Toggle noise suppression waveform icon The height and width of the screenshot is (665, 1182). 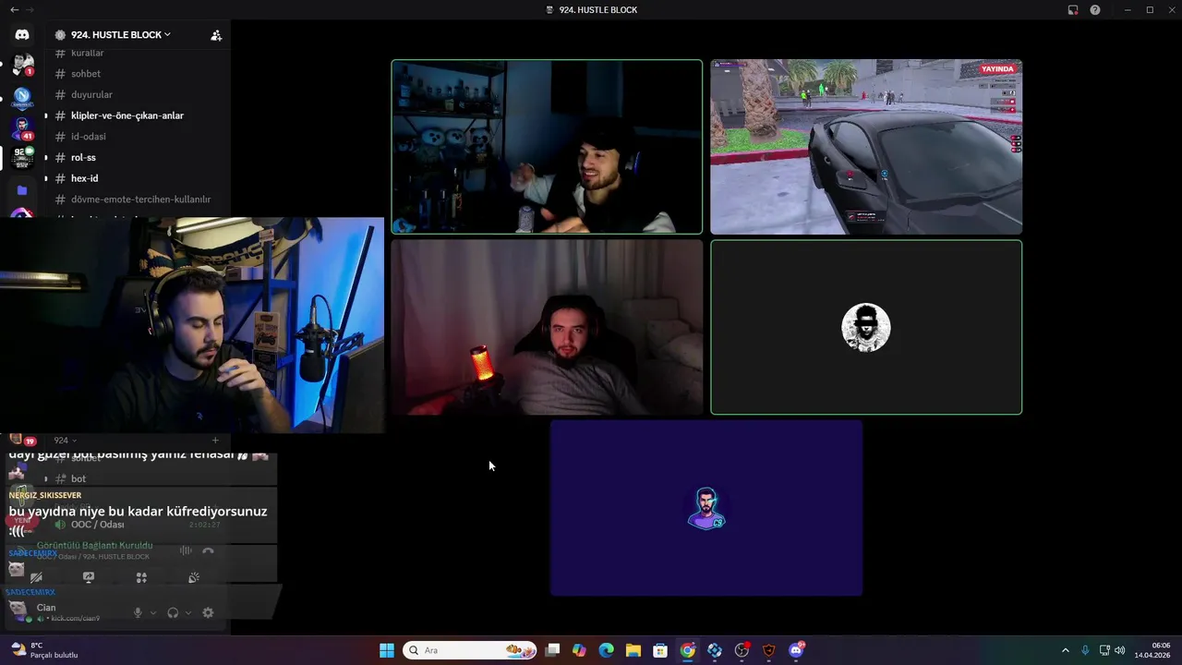click(x=186, y=550)
